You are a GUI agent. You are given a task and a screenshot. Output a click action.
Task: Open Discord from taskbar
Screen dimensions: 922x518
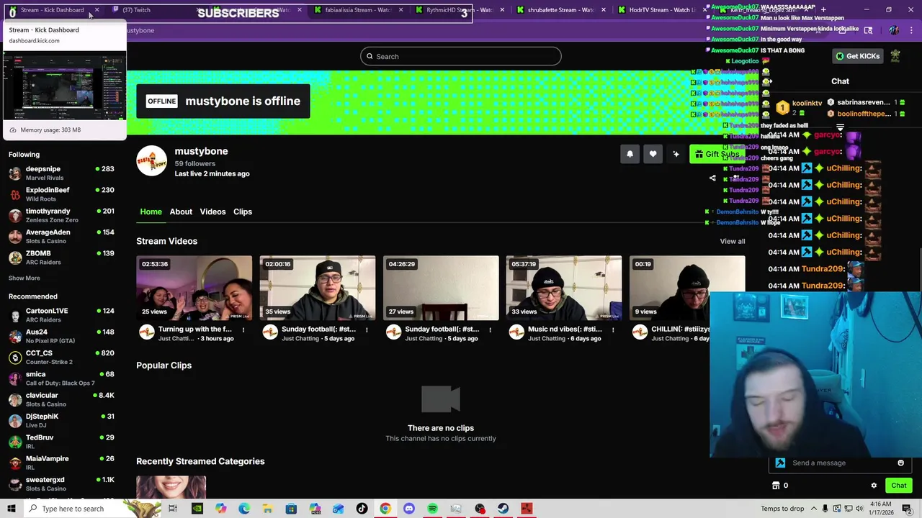point(409,509)
